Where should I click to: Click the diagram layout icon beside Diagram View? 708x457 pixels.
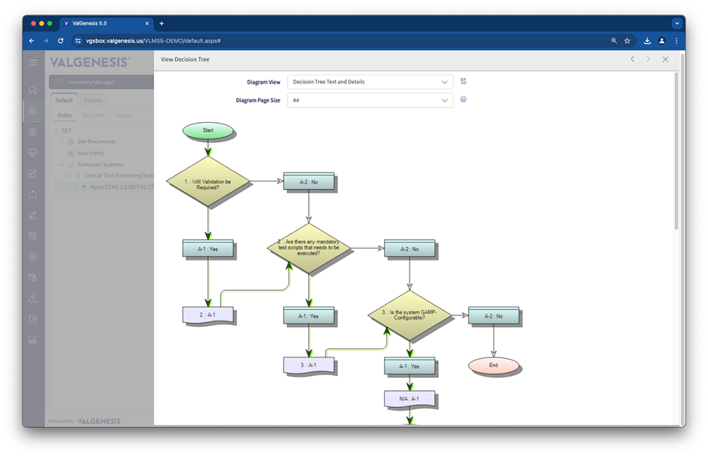click(463, 81)
